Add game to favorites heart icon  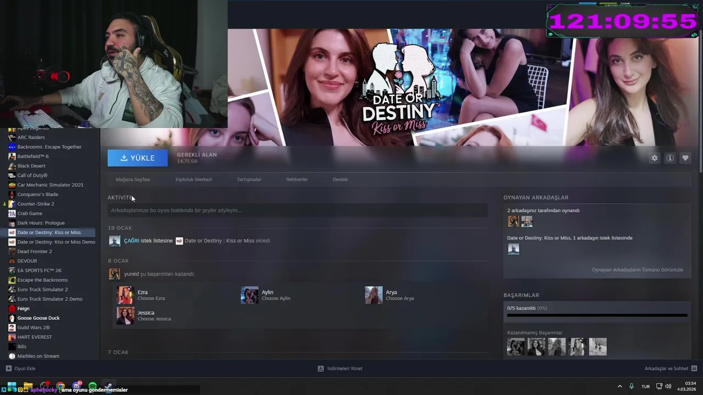[x=685, y=158]
